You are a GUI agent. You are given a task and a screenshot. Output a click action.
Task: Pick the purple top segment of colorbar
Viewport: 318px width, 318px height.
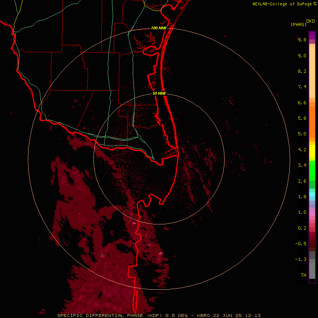[x=312, y=35]
